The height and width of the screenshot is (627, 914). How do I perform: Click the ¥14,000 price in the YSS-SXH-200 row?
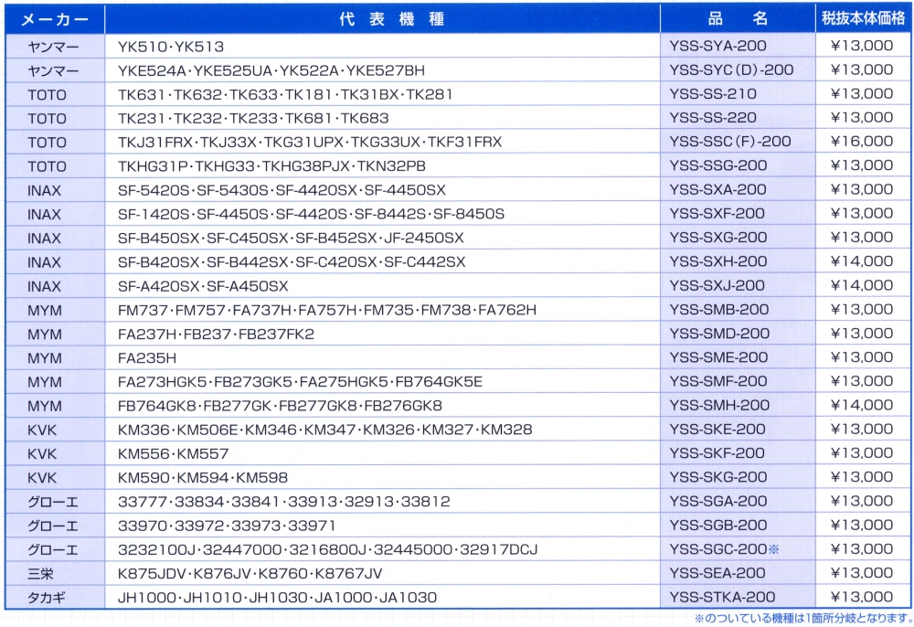click(862, 261)
